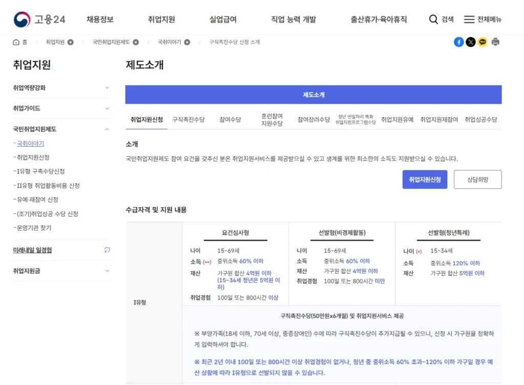This screenshot has height=385, width=524.
Task: Share page via the Facebook icon
Action: tap(459, 42)
